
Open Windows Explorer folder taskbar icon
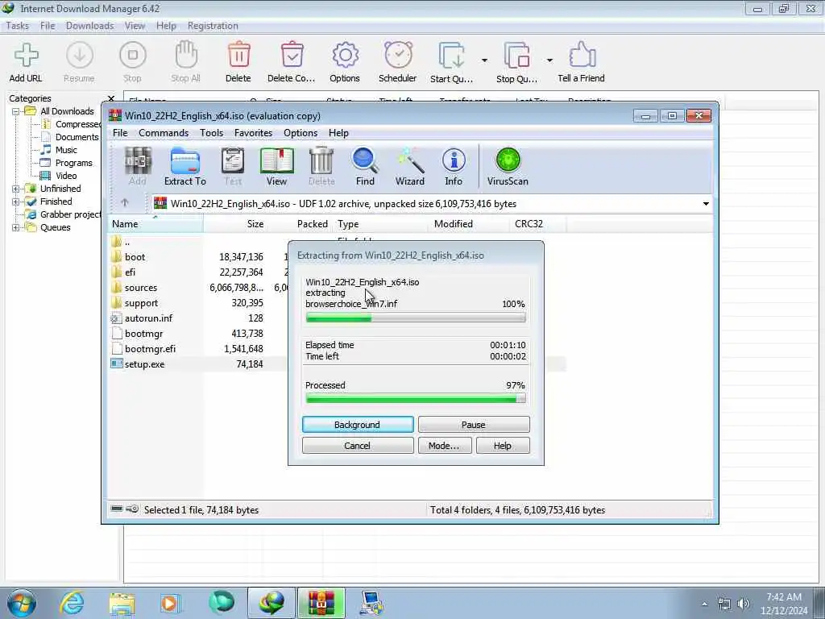point(122,603)
